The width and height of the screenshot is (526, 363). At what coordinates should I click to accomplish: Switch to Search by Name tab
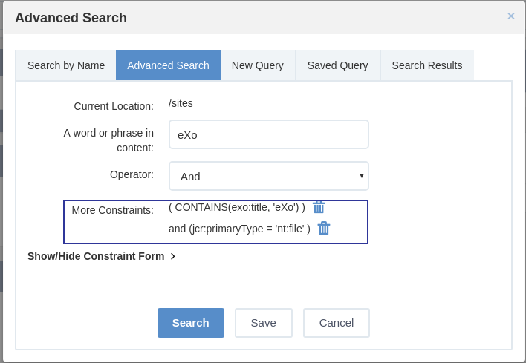(x=66, y=65)
